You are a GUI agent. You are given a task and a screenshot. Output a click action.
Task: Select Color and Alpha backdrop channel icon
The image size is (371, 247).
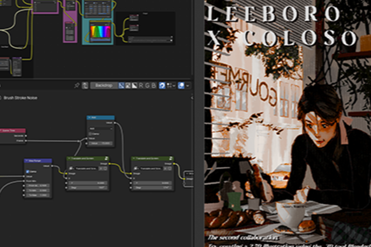tap(122, 85)
